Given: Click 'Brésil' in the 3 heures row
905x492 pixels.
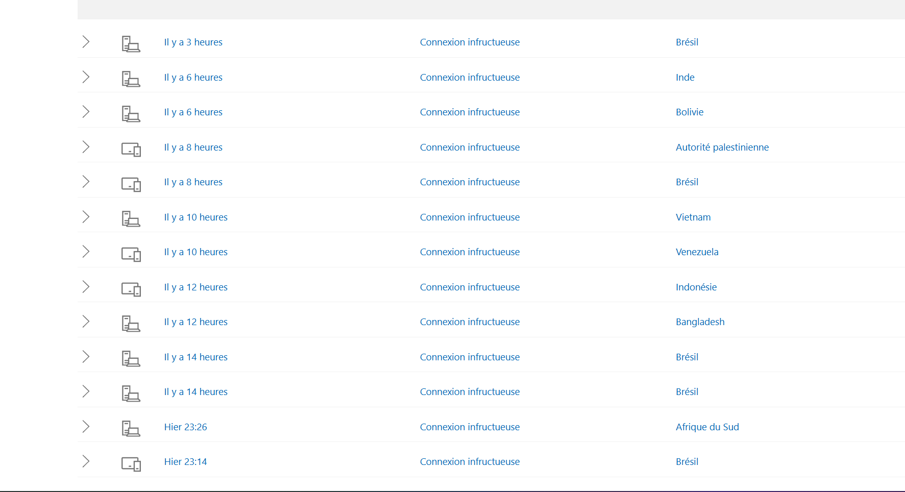Looking at the screenshot, I should pos(687,42).
